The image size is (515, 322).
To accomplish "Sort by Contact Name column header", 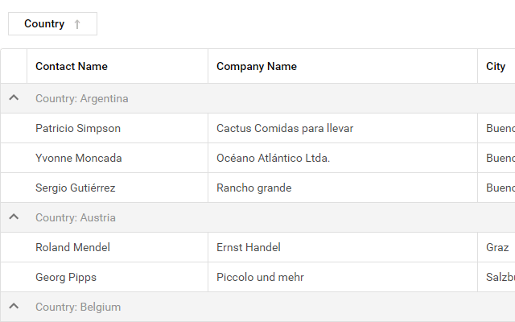I will coord(72,66).
